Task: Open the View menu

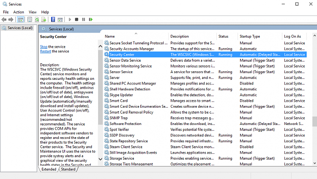Action: coord(33,12)
